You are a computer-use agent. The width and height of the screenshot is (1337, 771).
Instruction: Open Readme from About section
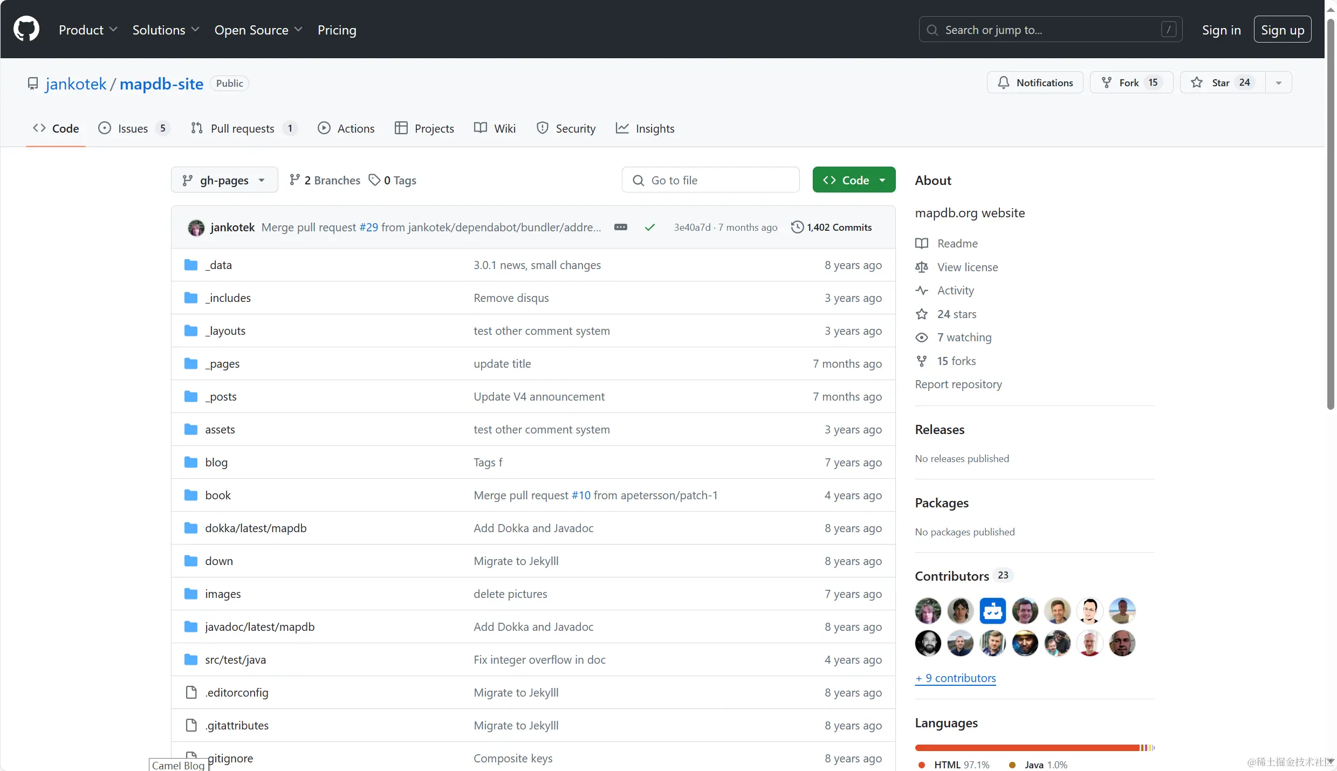pyautogui.click(x=947, y=243)
